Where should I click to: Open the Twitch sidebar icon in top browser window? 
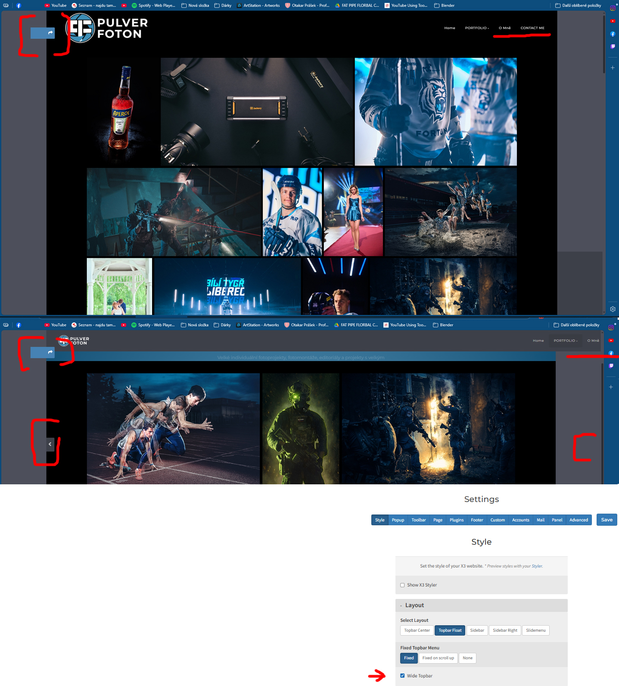click(x=613, y=47)
